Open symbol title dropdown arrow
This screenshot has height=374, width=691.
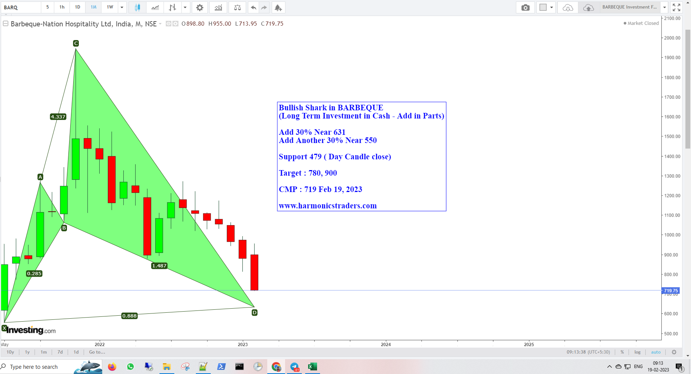pyautogui.click(x=160, y=24)
